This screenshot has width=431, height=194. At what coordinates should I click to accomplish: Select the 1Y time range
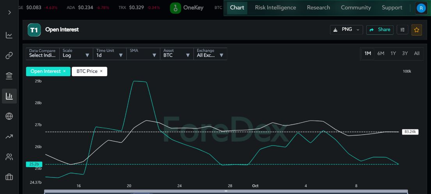(x=393, y=53)
